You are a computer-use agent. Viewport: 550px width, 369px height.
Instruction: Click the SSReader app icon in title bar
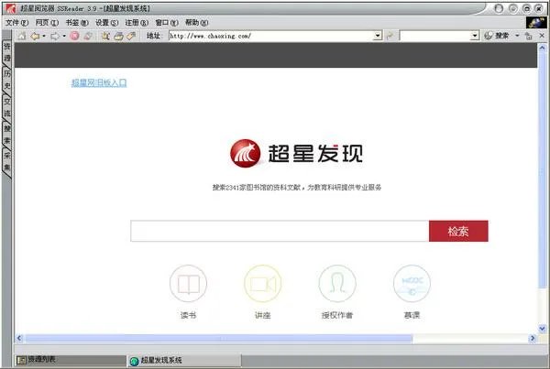click(x=11, y=8)
